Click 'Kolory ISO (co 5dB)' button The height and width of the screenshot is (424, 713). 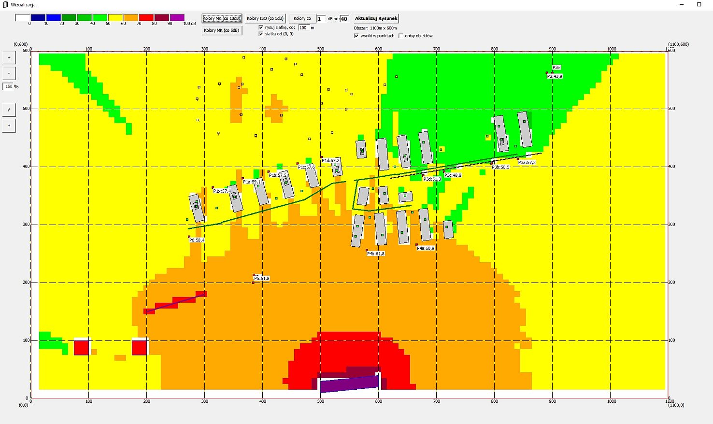[x=265, y=18]
